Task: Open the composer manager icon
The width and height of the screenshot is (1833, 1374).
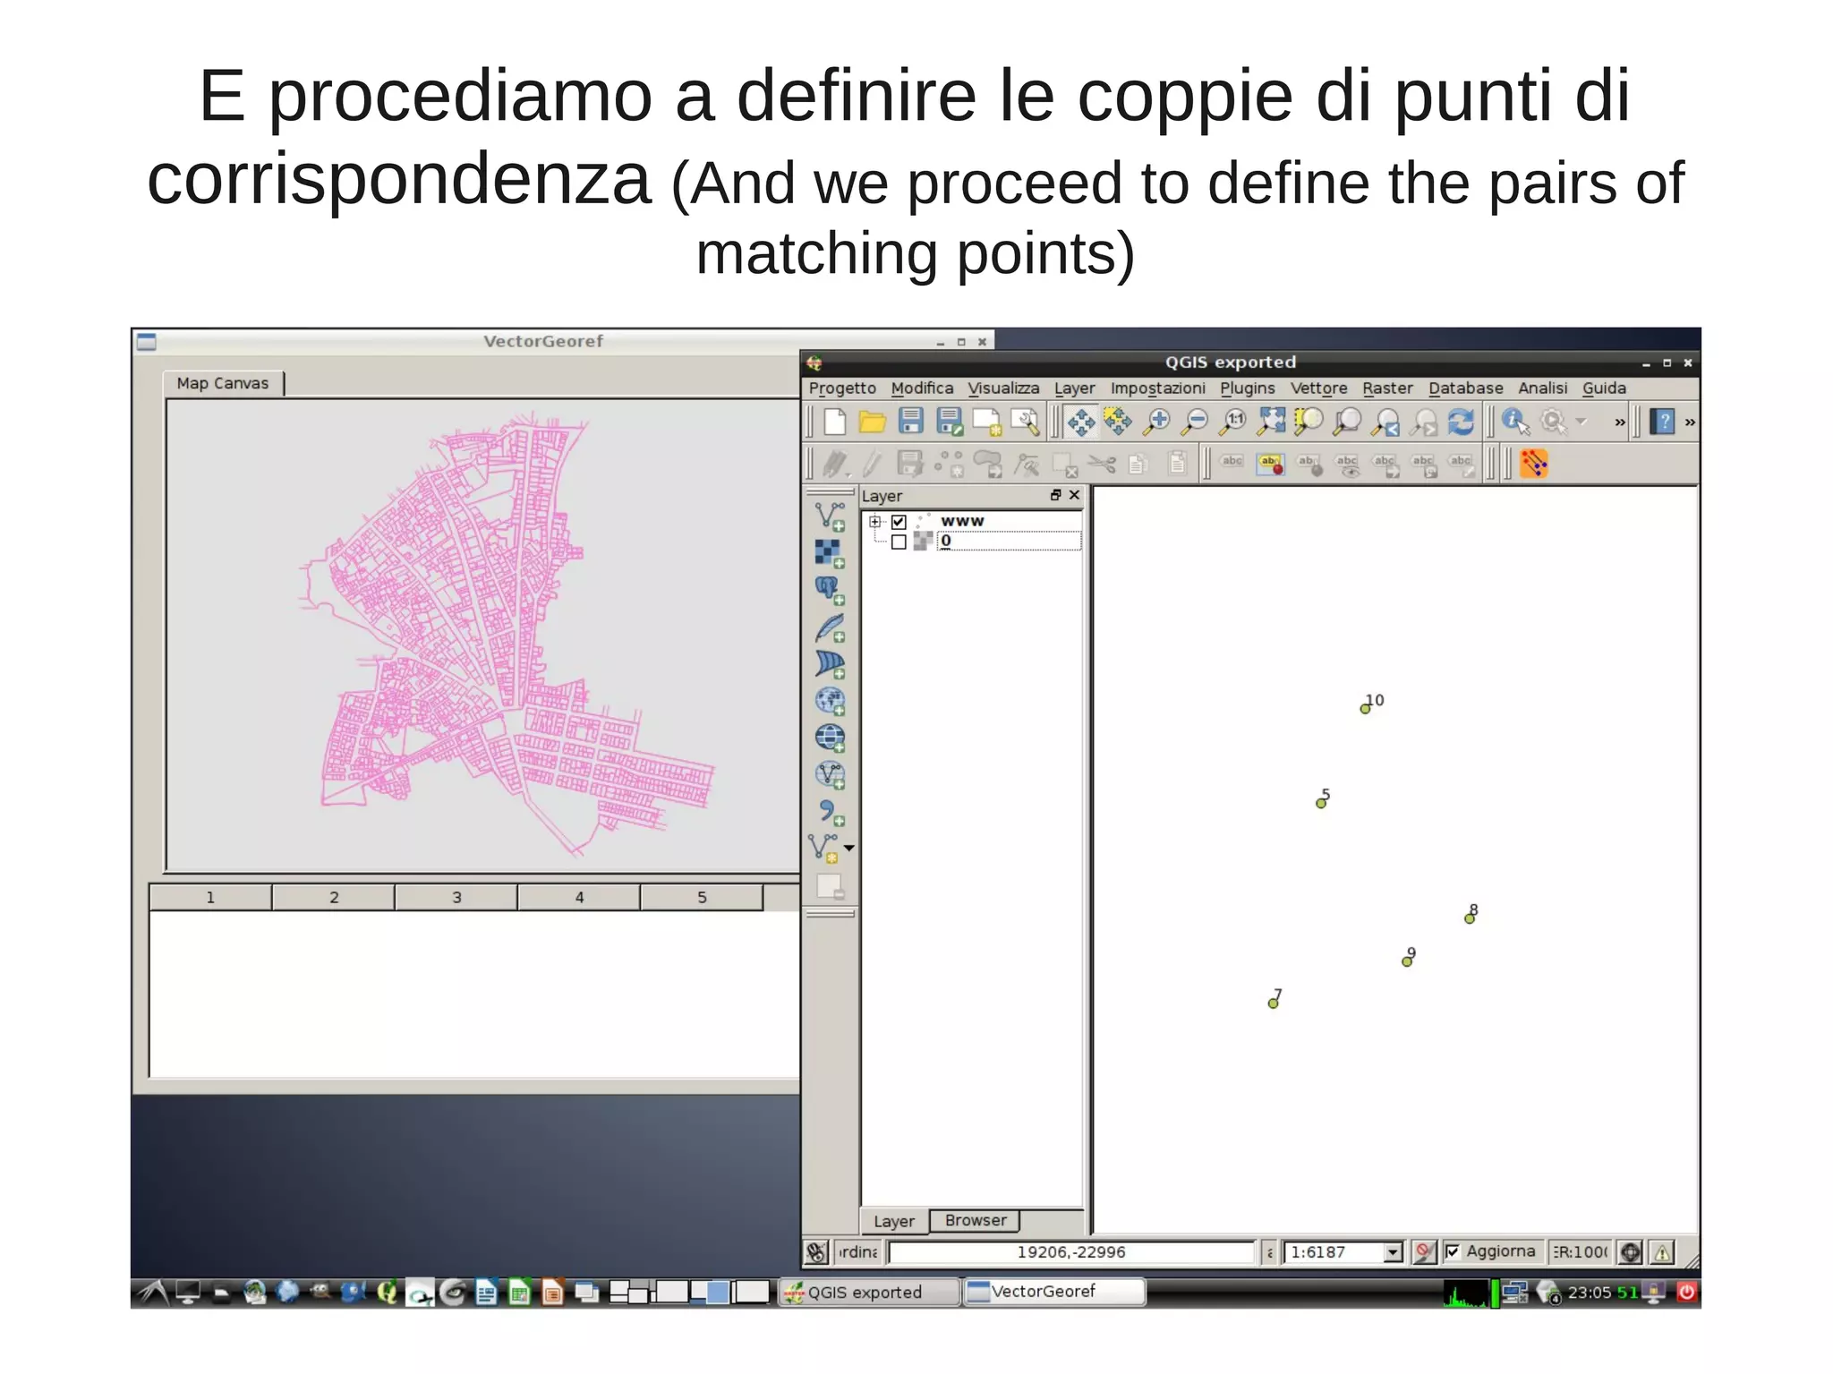Action: [x=1025, y=421]
